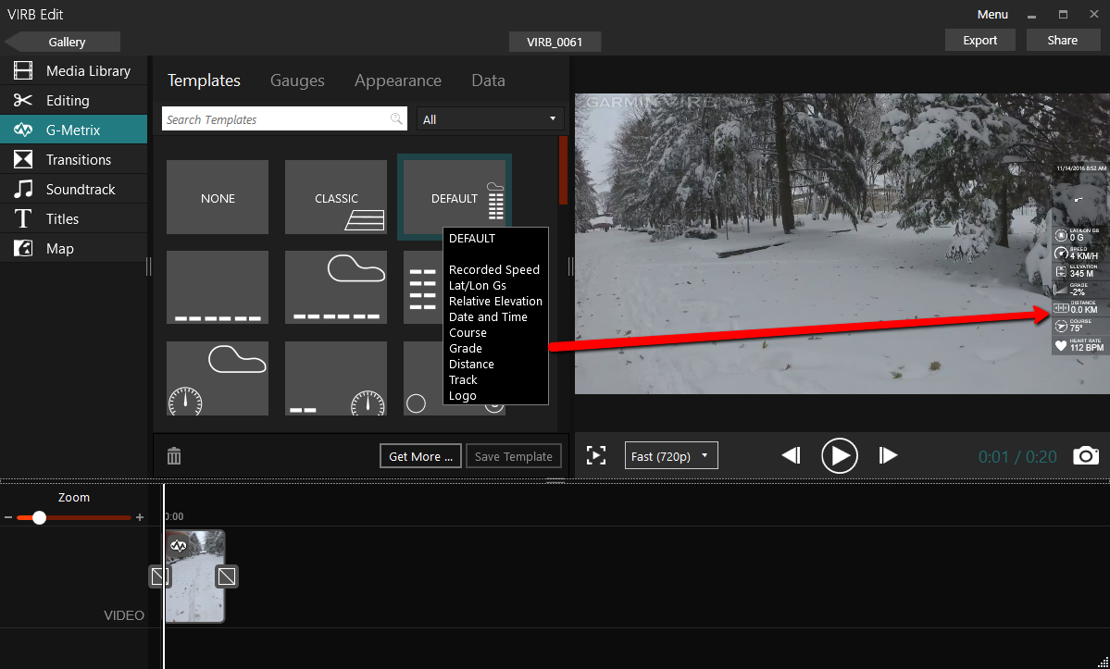Open transition at clip end
This screenshot has width=1110, height=669.
(227, 576)
